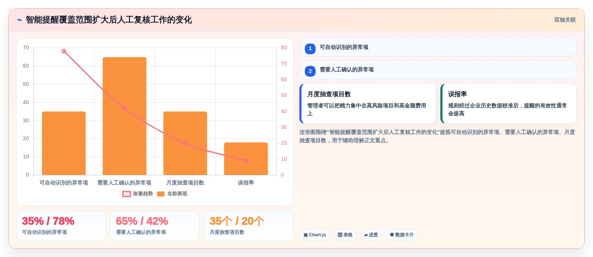The width and height of the screenshot is (593, 257).
Task: Click the 65% / 42% stat card
Action: [x=155, y=225]
